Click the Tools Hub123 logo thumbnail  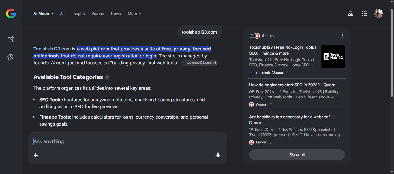point(333,57)
